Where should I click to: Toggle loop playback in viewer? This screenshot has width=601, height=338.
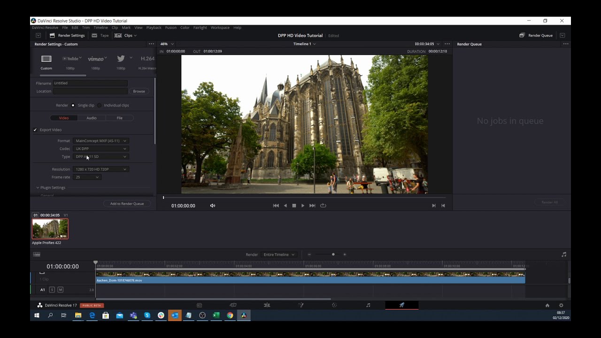point(323,206)
